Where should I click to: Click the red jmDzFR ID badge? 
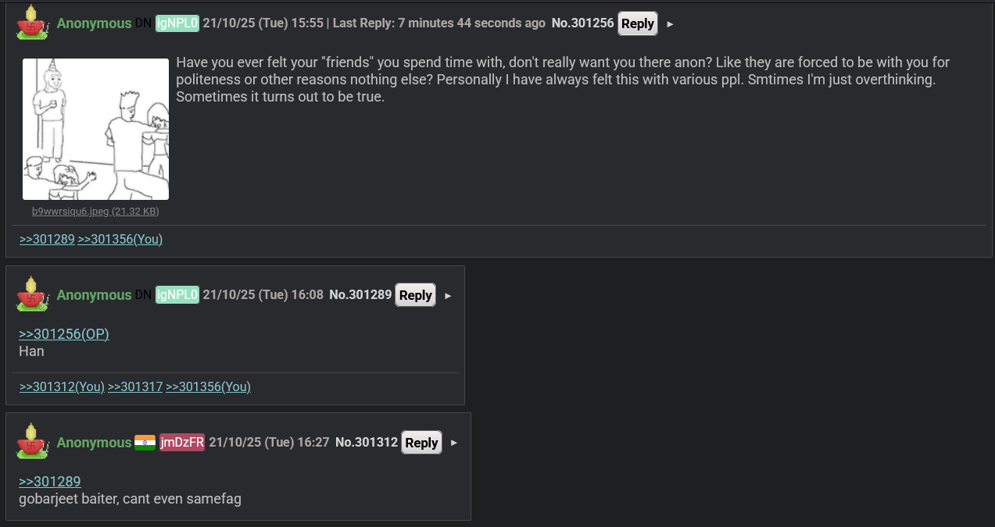pyautogui.click(x=182, y=443)
